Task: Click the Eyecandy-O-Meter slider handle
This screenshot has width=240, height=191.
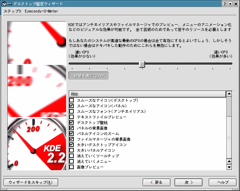Action: point(142,64)
